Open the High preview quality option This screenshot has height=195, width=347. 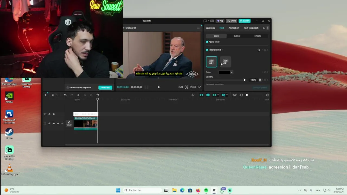(x=180, y=87)
